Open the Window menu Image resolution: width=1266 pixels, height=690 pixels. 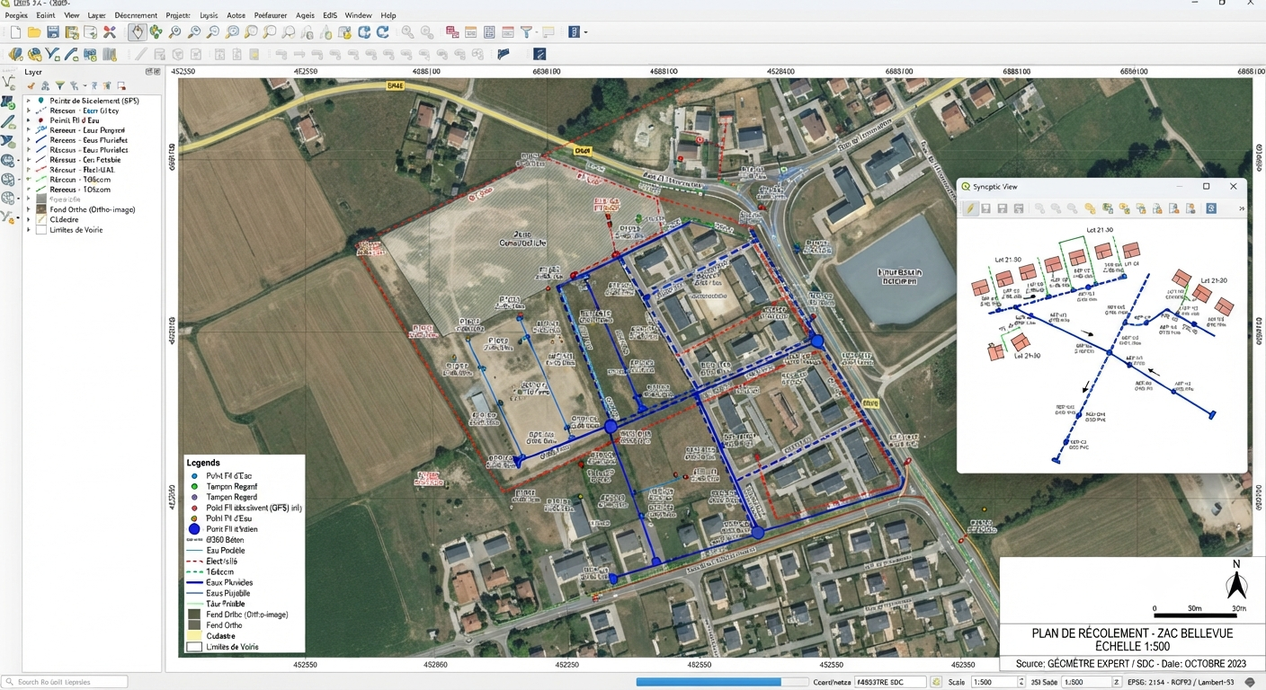click(x=358, y=15)
